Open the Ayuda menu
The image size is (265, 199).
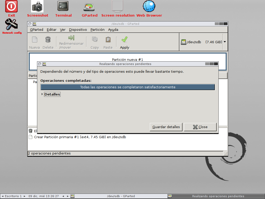tap(113, 30)
